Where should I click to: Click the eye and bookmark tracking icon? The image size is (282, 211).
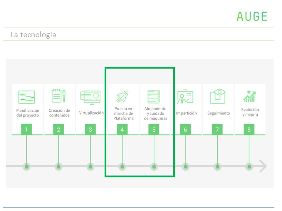coord(218,96)
